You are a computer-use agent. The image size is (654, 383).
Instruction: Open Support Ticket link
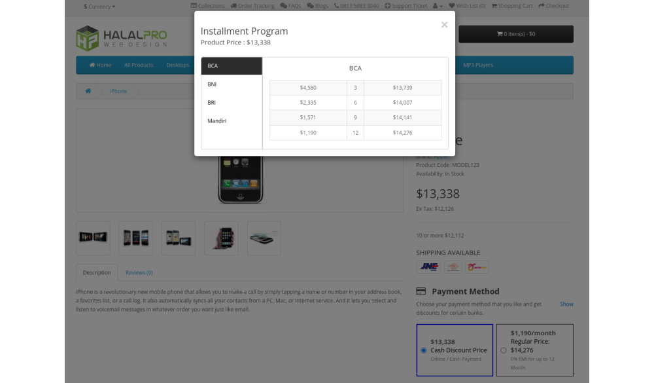click(x=405, y=6)
